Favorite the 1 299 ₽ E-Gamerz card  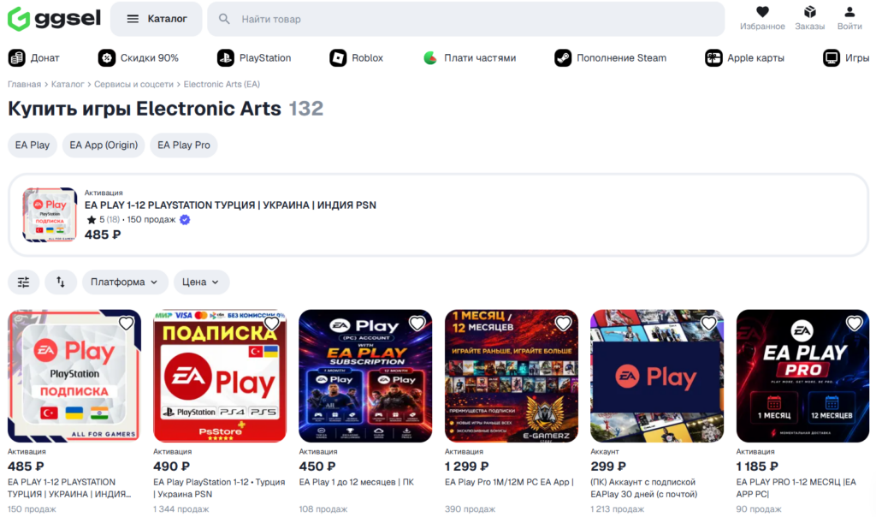tap(563, 323)
